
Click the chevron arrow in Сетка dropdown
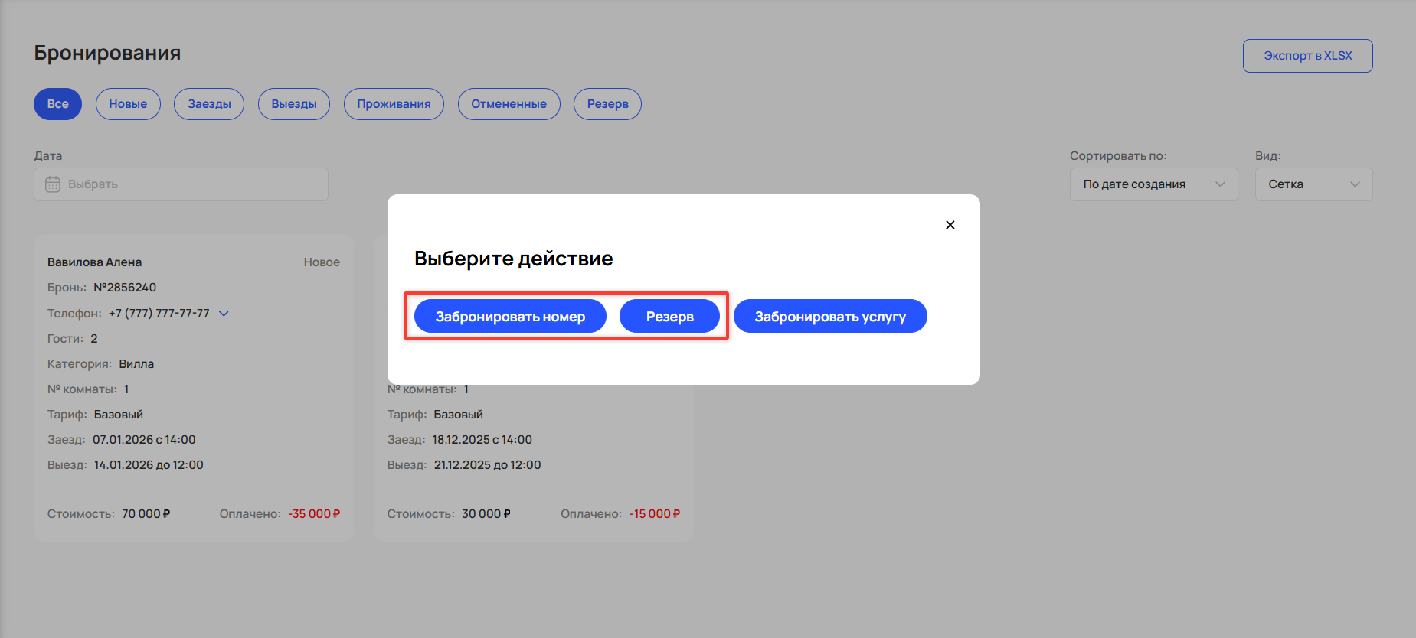[x=1355, y=184]
